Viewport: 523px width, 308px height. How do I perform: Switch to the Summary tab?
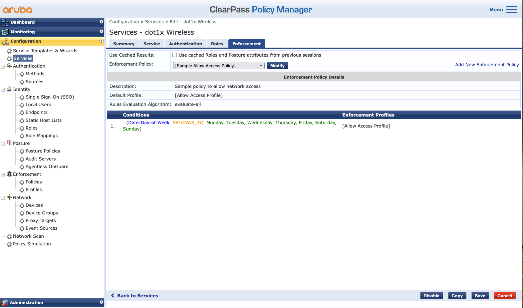coord(124,44)
